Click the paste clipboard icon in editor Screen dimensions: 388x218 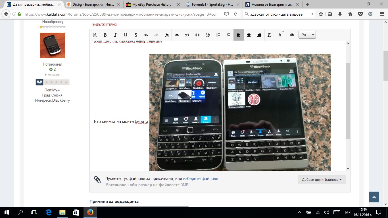click(x=166, y=35)
